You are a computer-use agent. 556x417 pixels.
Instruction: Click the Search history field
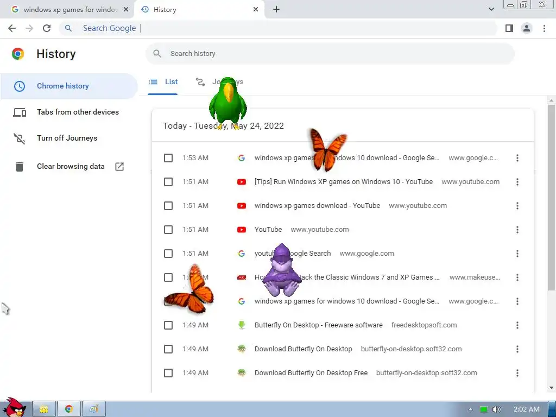point(330,54)
